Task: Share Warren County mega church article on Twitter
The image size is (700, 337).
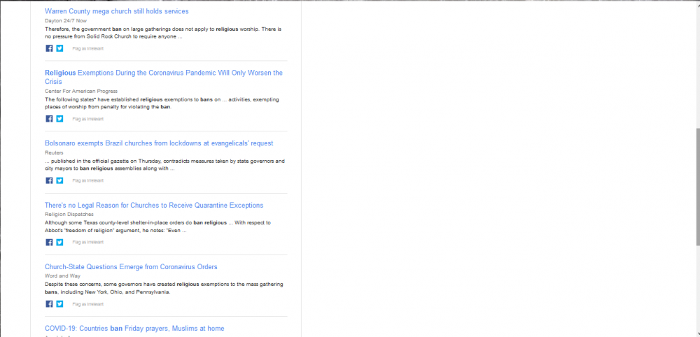Action: [59, 48]
